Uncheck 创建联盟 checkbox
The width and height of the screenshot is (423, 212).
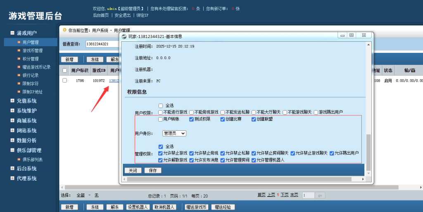coord(254,119)
